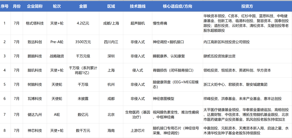The image size is (292, 138).
Task: Click investor cell starting 华映资本领投
Action: coord(247,23)
